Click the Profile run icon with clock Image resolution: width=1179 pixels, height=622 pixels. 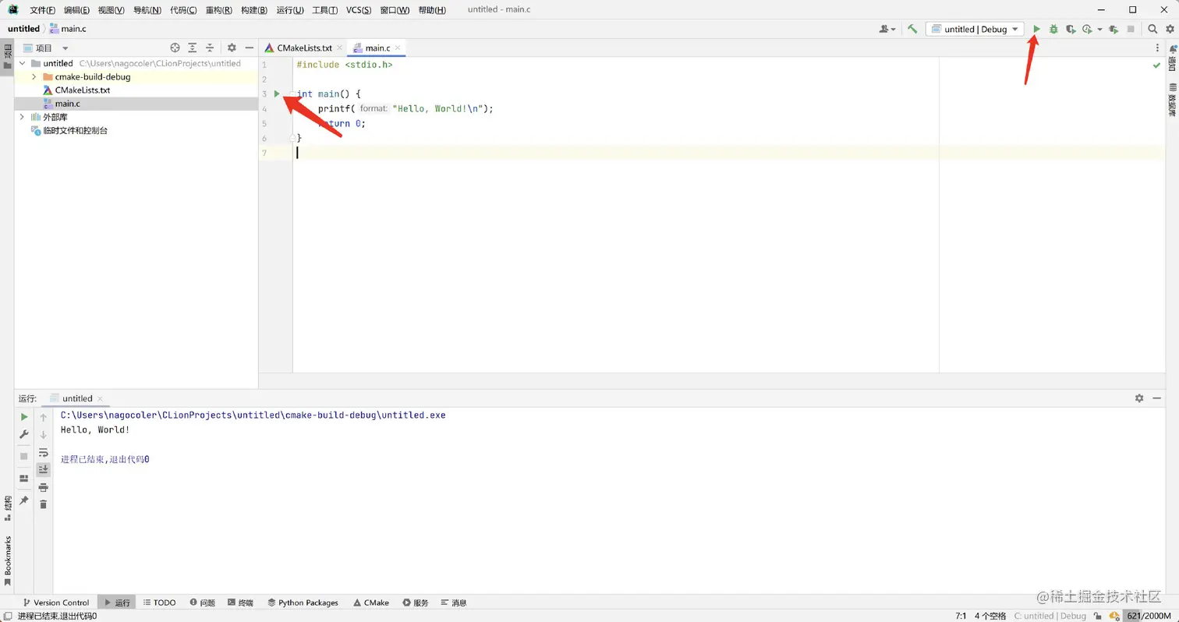point(1087,29)
